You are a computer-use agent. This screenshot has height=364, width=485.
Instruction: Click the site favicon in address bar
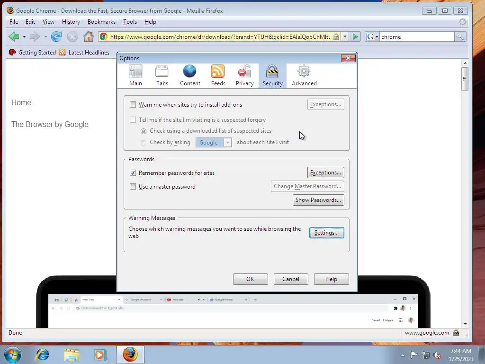[x=104, y=37]
